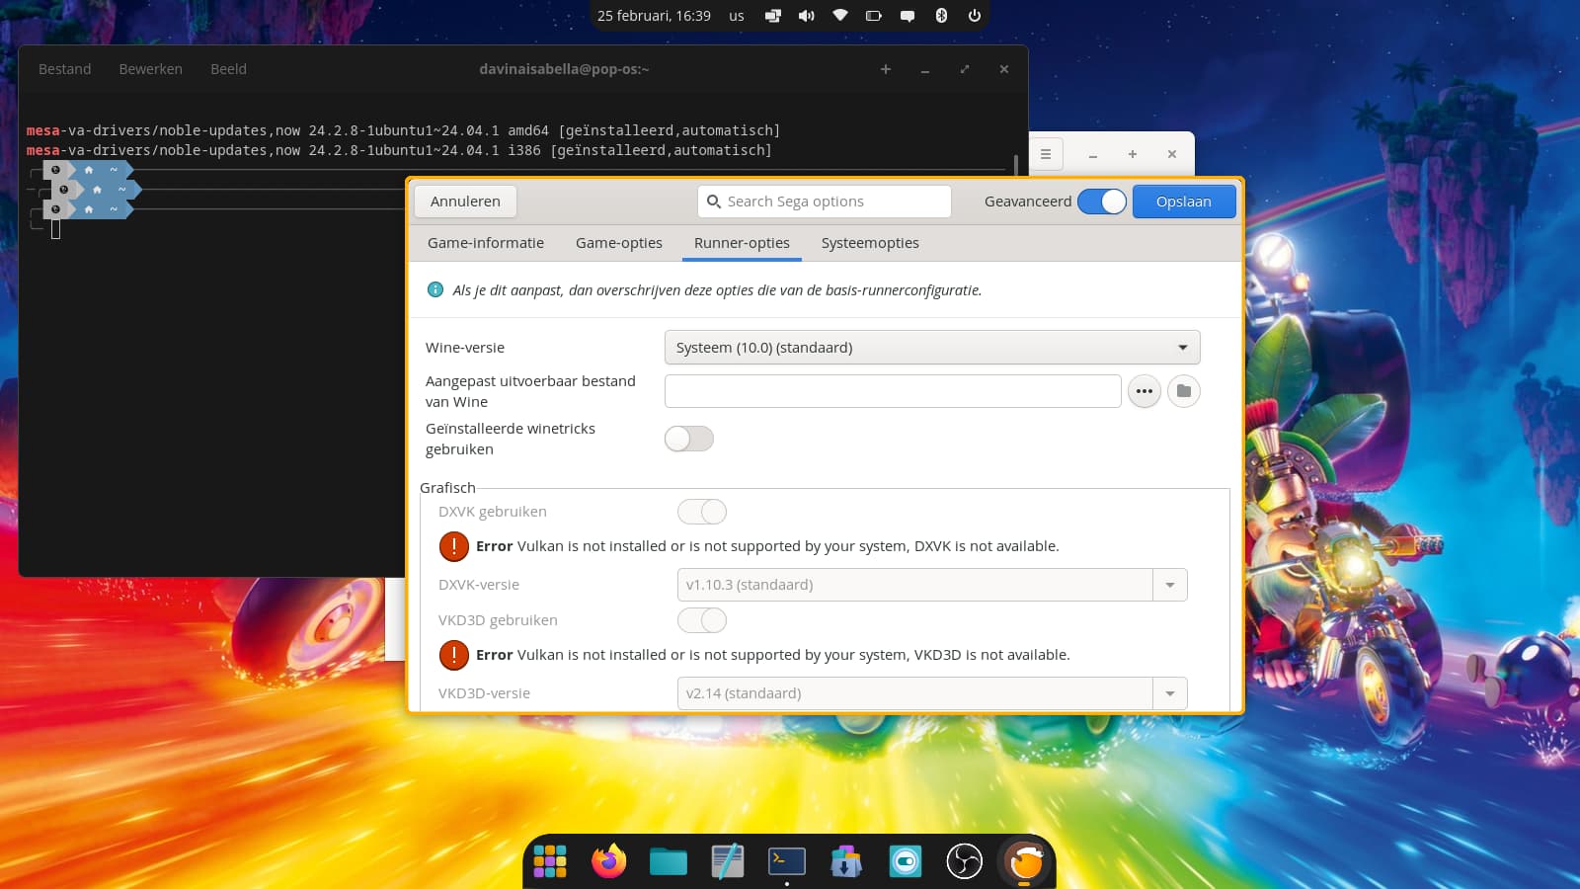
Task: Switch to the Game-informatie tab
Action: 486,243
